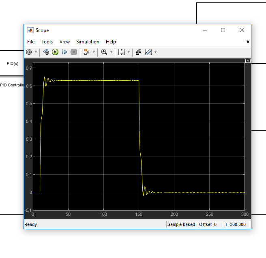Click the yellow signal overshoot peak
The width and height of the screenshot is (266, 258).
(45, 77)
